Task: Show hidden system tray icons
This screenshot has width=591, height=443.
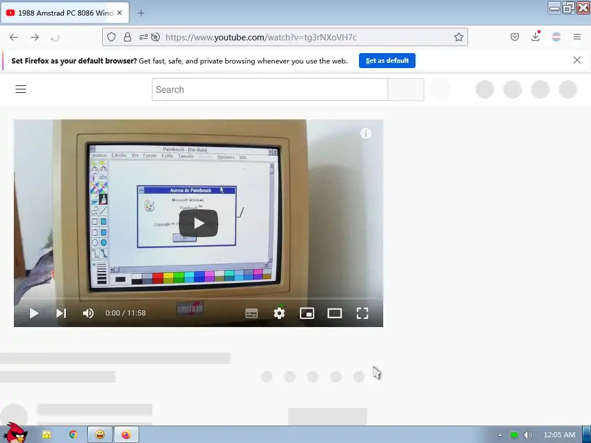Action: click(x=500, y=435)
